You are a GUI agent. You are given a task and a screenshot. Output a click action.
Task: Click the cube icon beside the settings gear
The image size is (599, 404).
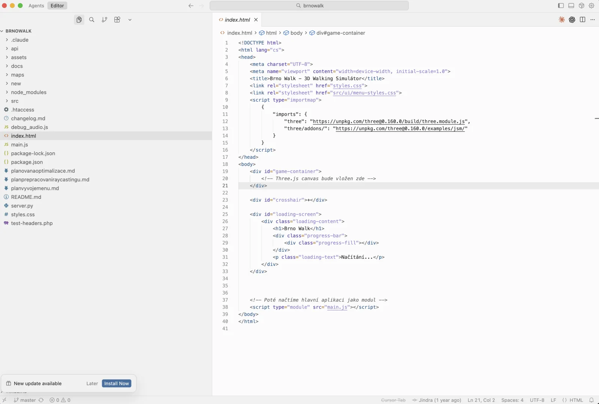pyautogui.click(x=581, y=6)
